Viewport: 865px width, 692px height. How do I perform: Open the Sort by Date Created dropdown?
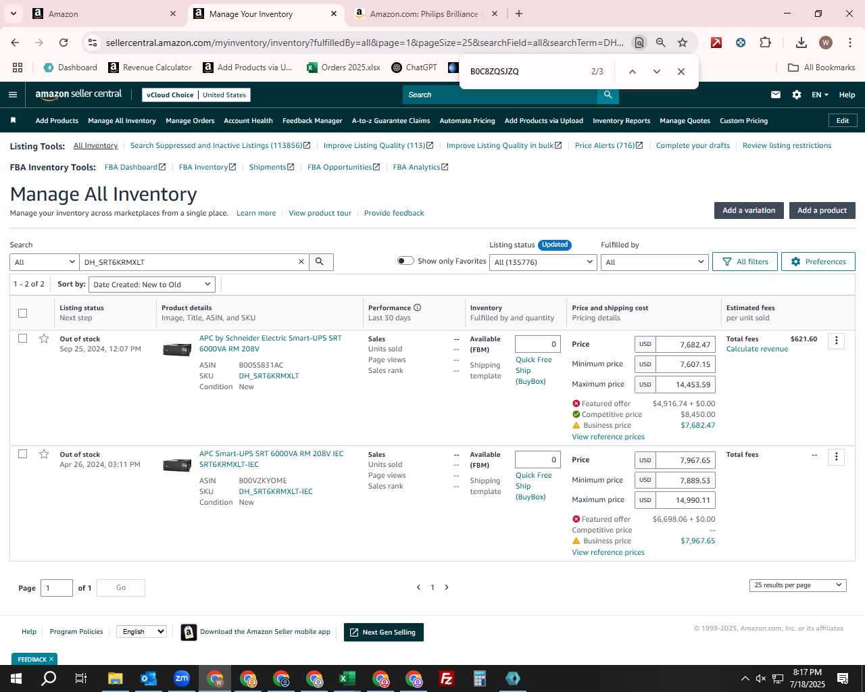pos(152,285)
